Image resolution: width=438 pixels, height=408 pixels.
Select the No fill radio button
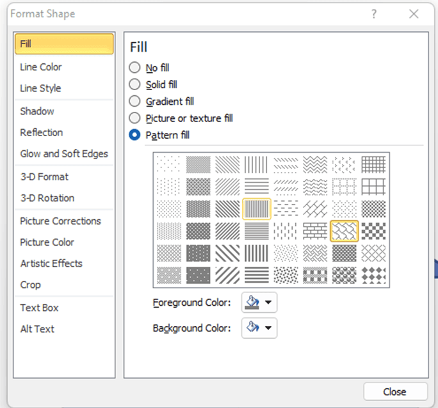(134, 67)
